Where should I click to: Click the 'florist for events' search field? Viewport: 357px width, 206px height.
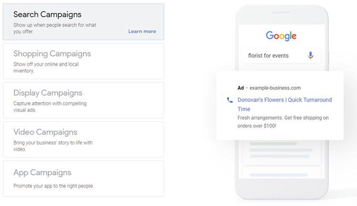pos(281,55)
